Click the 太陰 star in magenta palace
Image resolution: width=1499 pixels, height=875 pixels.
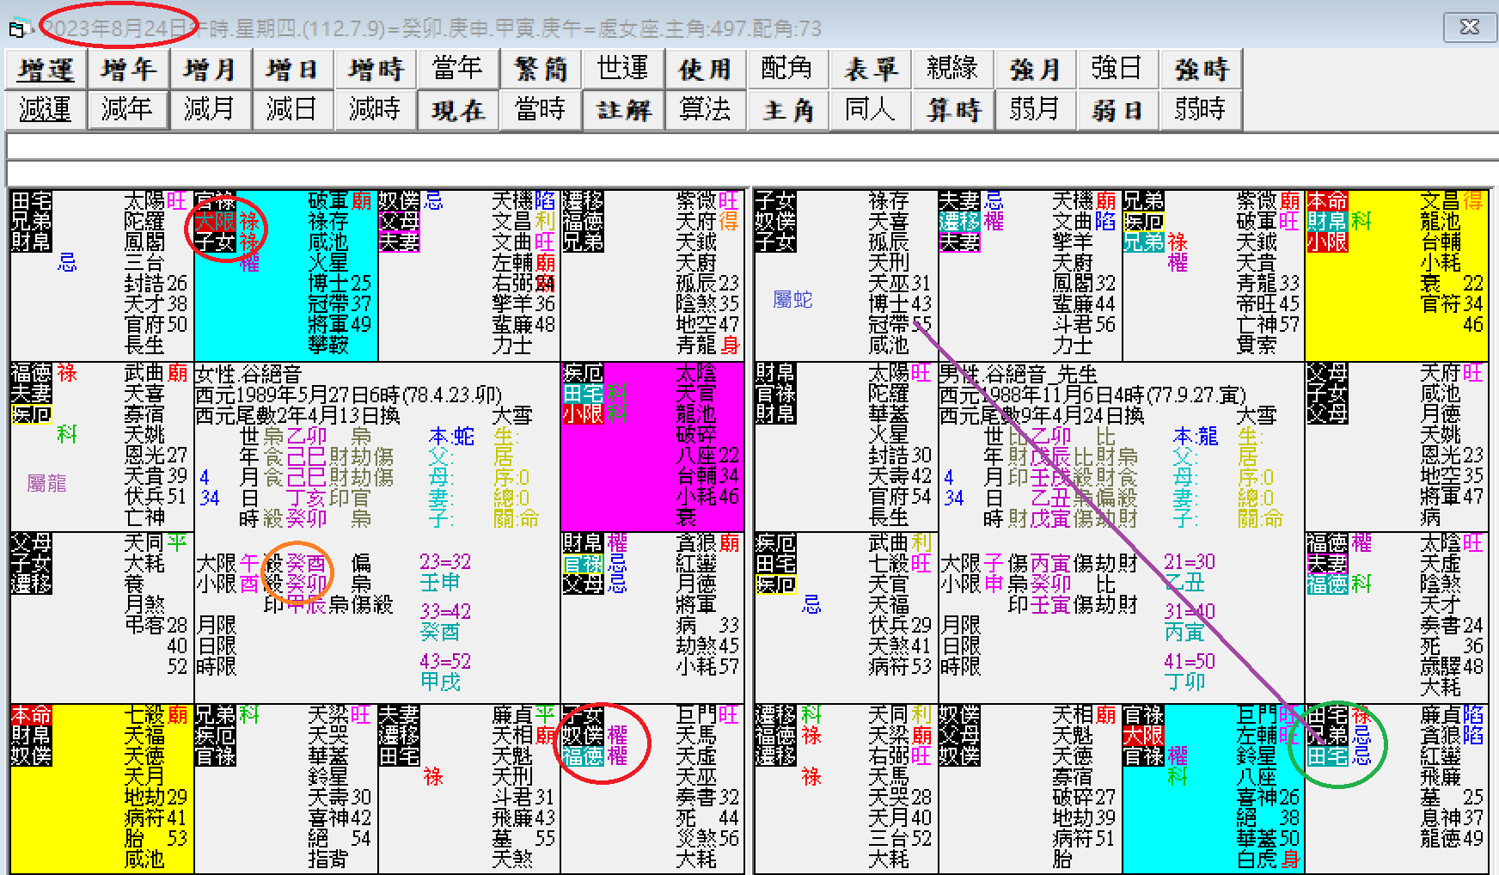point(696,373)
